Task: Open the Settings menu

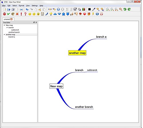Action: (35, 6)
